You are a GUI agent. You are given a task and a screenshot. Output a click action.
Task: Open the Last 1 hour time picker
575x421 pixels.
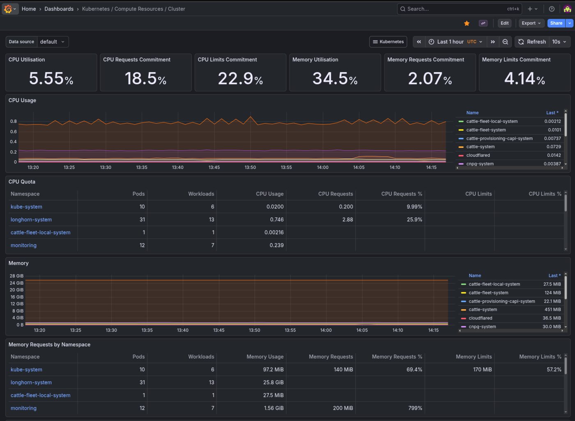(455, 42)
